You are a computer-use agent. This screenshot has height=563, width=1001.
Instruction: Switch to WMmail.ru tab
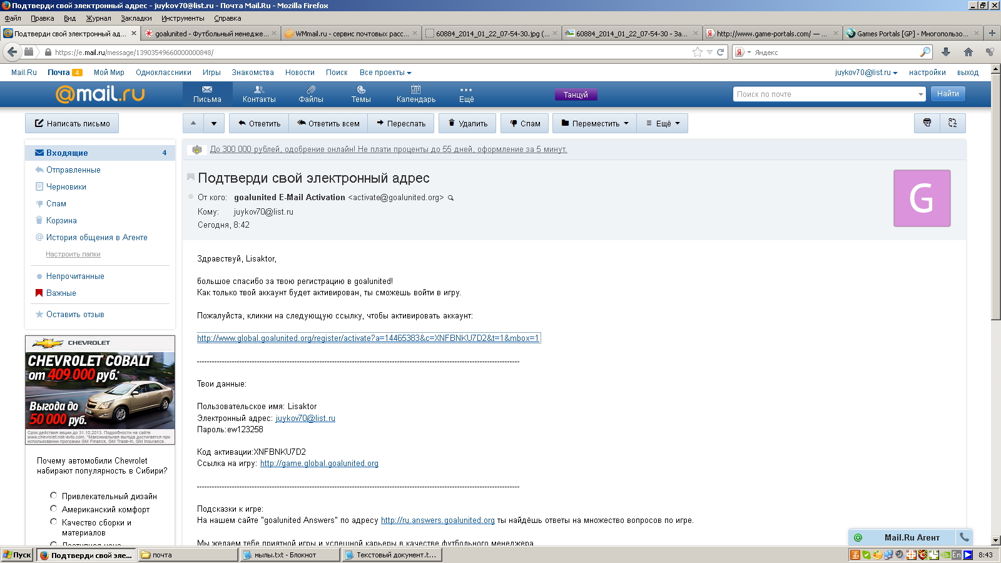tap(350, 33)
